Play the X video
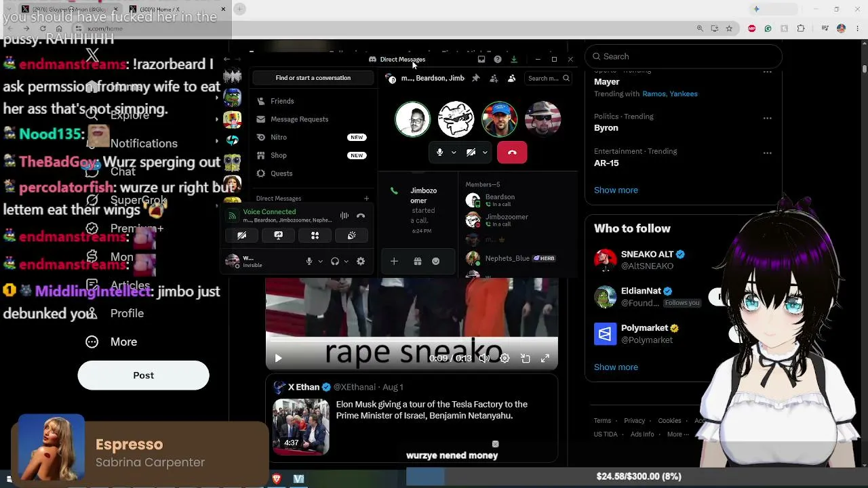Viewport: 868px width, 488px height. pos(278,359)
